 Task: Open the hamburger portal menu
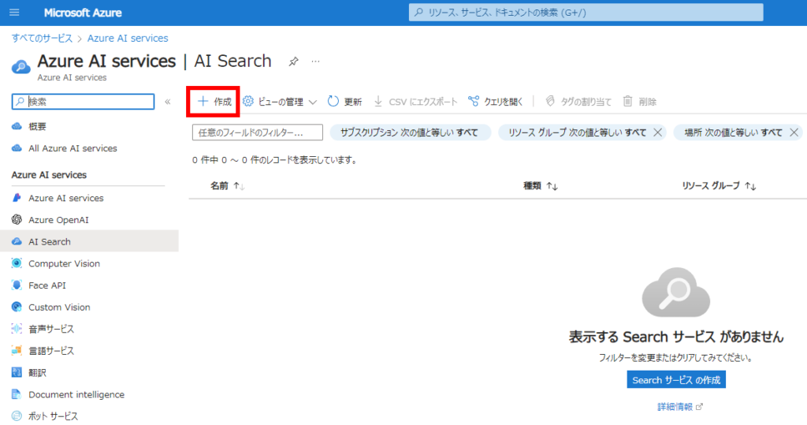pos(14,13)
